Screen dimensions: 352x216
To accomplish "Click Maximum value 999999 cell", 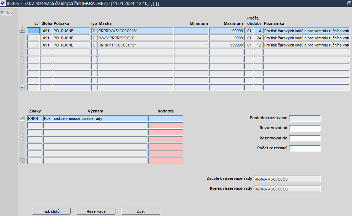I will click(x=226, y=45).
